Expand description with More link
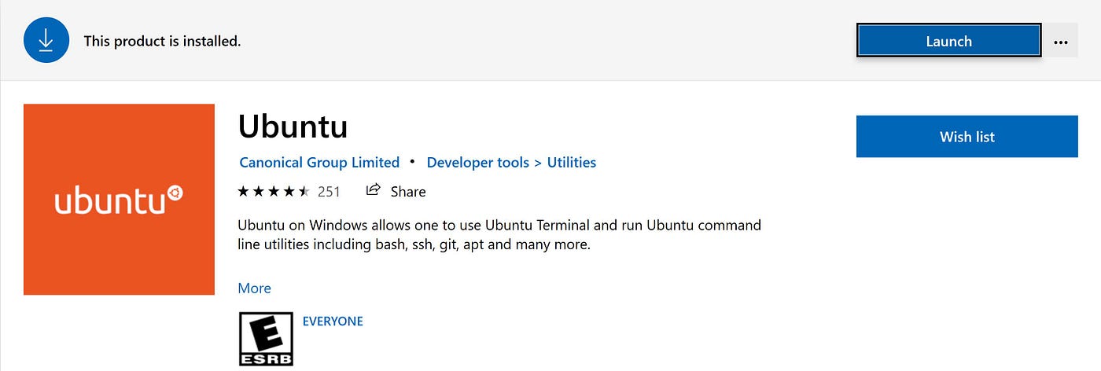 point(254,288)
